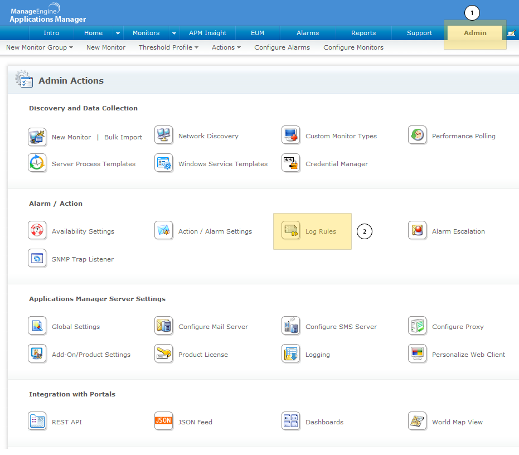This screenshot has height=455, width=519.
Task: Click the Custom Monitor Types text link
Action: pyautogui.click(x=341, y=136)
